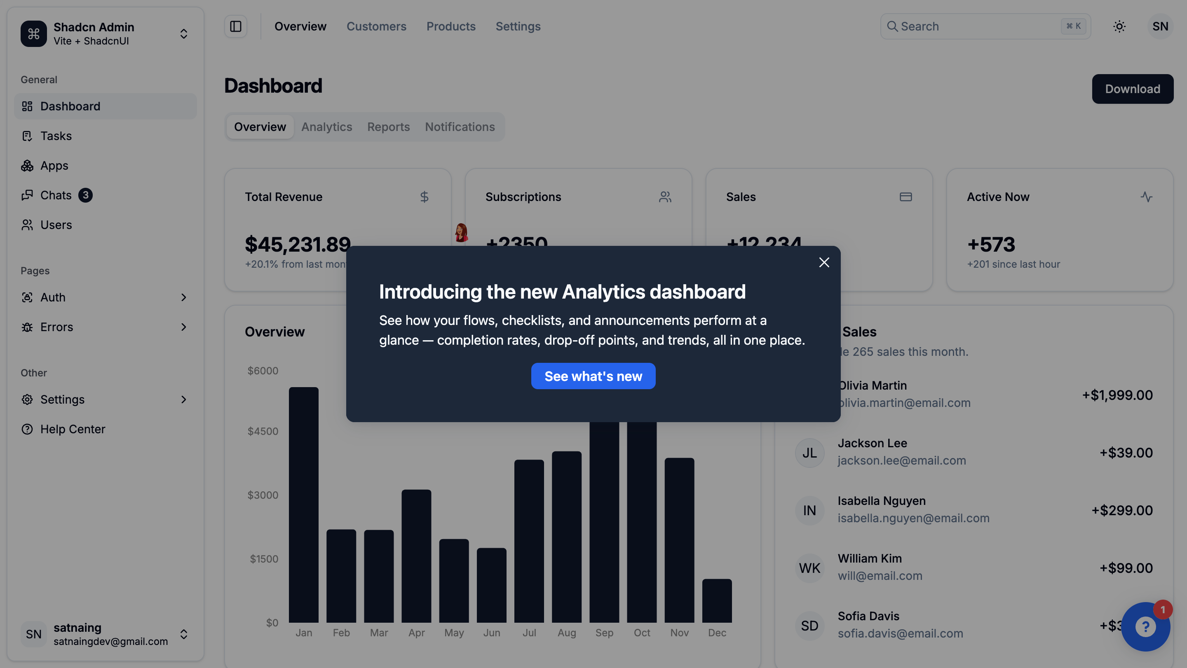
Task: Click the Errors bug icon
Action: tap(27, 327)
